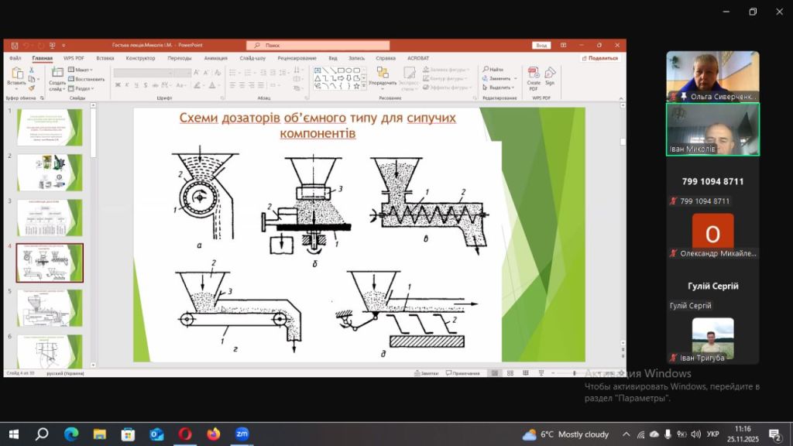
Task: Select slide 5 thumbnail in the slide panel
Action: pos(50,307)
